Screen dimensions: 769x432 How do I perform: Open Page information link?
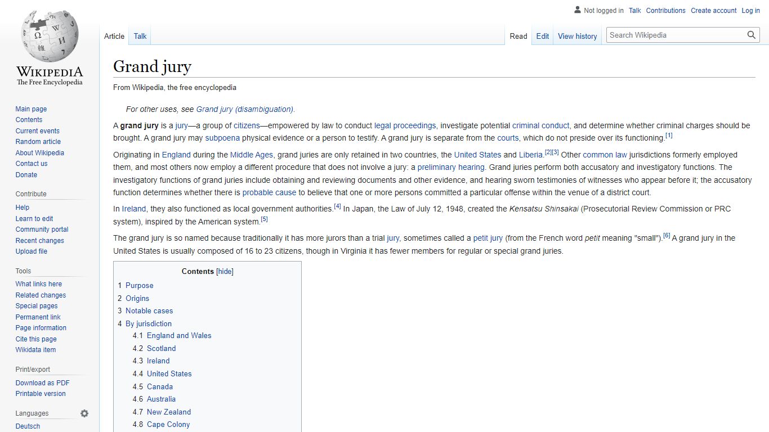tap(41, 328)
